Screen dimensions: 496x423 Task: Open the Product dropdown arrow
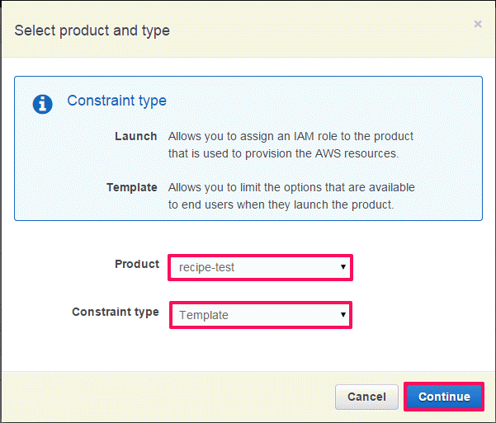click(342, 267)
